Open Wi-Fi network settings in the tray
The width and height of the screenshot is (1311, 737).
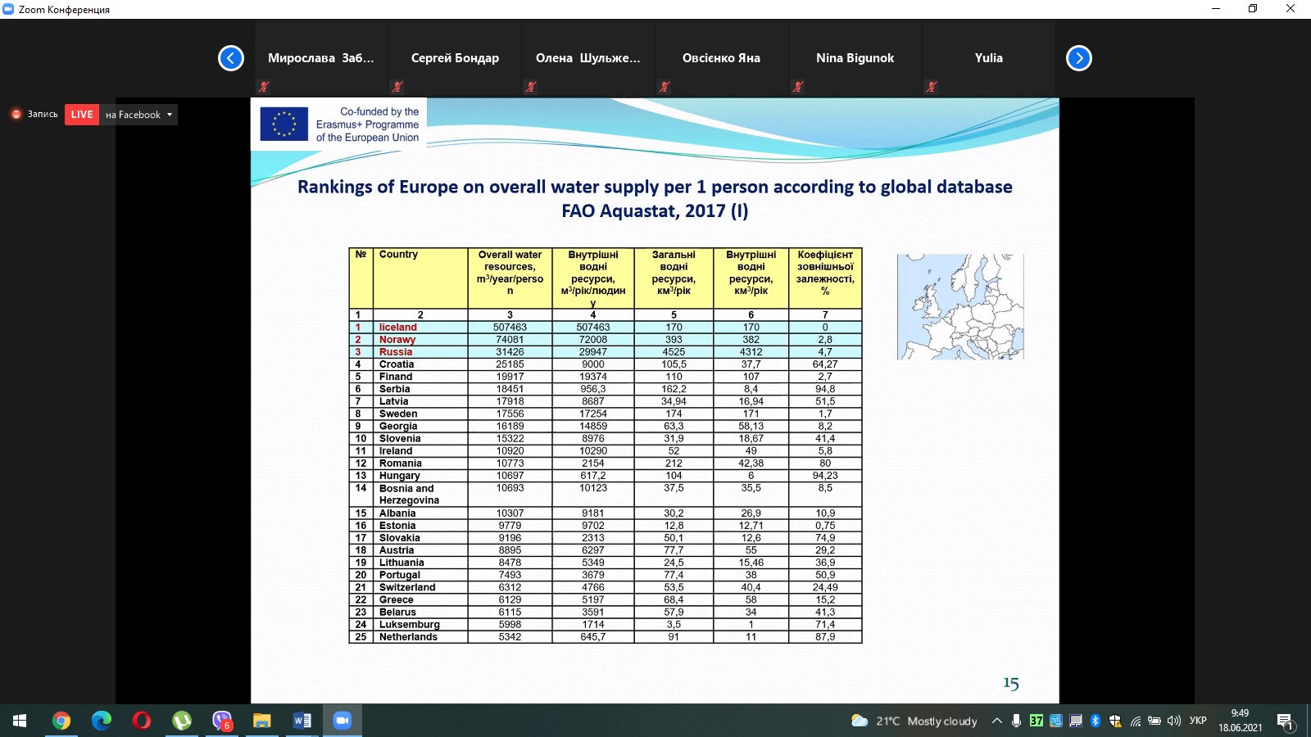[1135, 721]
